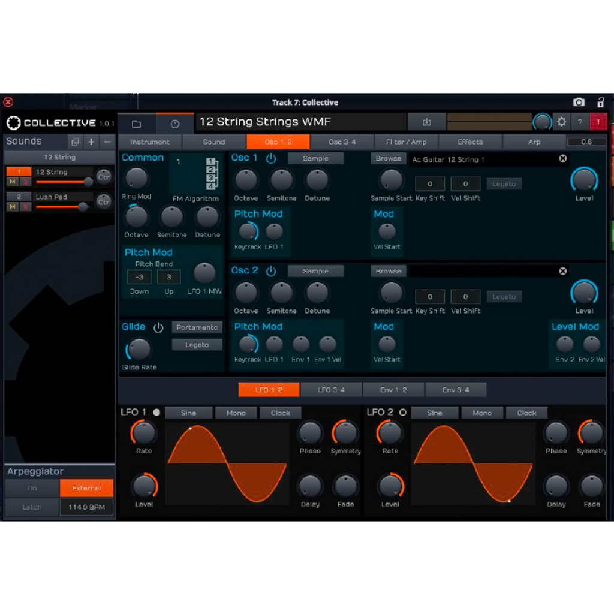Click the Ctr button for Lush Pad
The width and height of the screenshot is (614, 614).
104,202
